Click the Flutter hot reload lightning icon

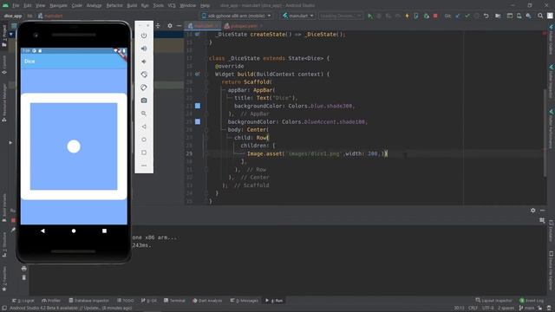coord(407,16)
